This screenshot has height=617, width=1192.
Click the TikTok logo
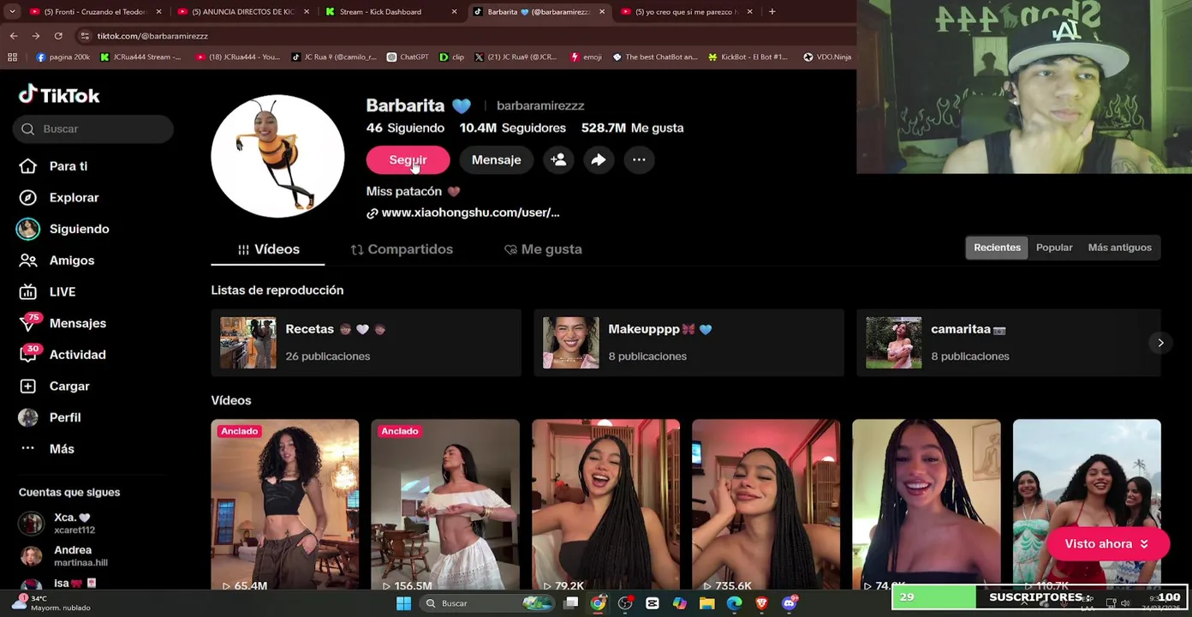59,95
